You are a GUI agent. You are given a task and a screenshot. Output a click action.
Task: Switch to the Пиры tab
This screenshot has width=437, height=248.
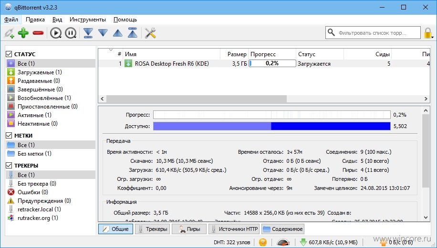pos(189,229)
